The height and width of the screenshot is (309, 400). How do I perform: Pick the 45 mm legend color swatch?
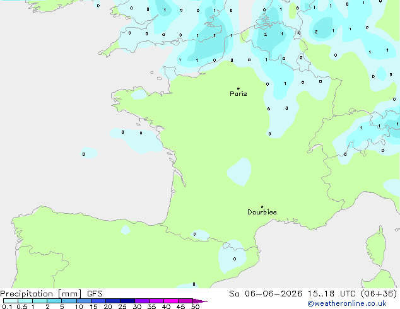[x=185, y=301]
